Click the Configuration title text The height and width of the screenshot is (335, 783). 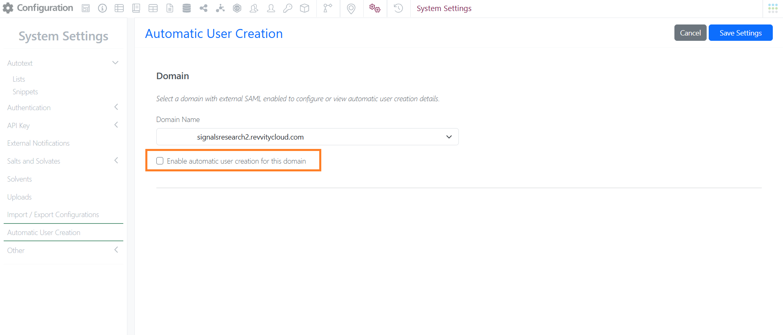tap(45, 8)
